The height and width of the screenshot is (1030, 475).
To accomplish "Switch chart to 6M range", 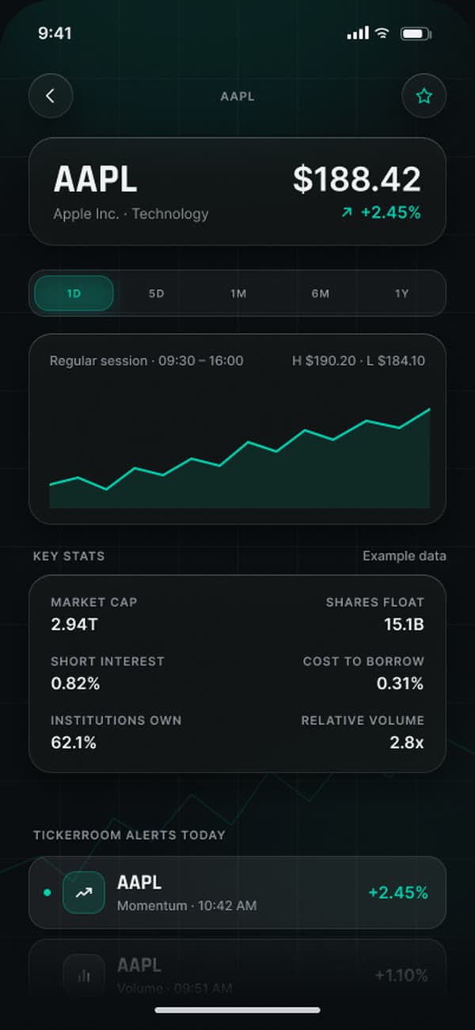I will tap(320, 293).
